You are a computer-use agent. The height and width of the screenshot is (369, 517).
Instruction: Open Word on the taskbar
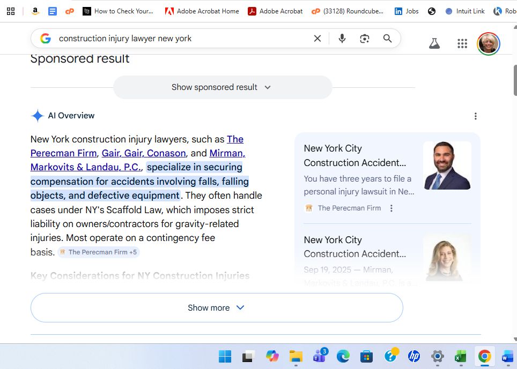coord(508,356)
